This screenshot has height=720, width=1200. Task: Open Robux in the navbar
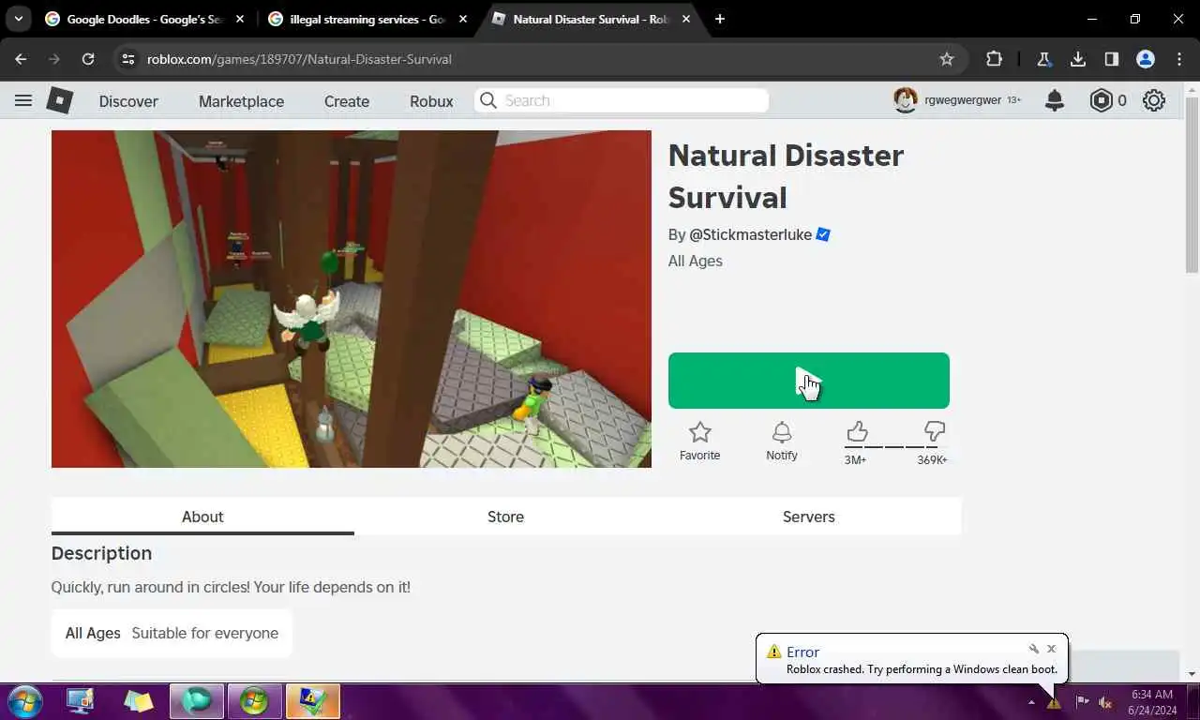[431, 101]
